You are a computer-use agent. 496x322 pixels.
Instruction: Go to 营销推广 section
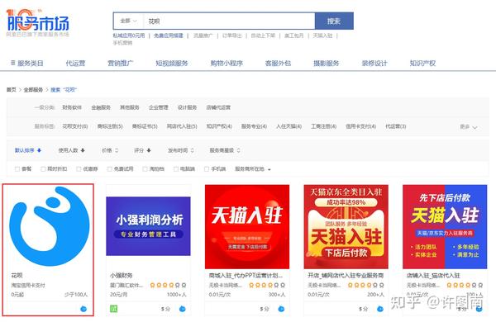pyautogui.click(x=121, y=64)
